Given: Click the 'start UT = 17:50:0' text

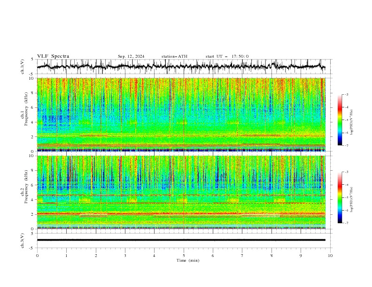Looking at the screenshot, I should tap(227, 56).
